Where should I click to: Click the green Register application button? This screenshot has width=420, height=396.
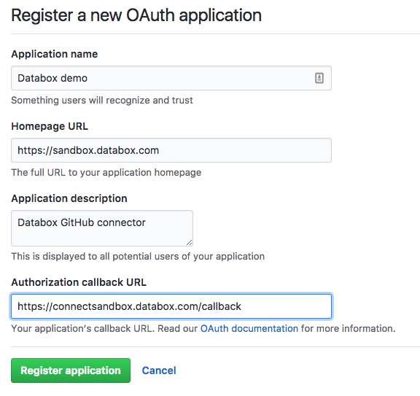(71, 370)
